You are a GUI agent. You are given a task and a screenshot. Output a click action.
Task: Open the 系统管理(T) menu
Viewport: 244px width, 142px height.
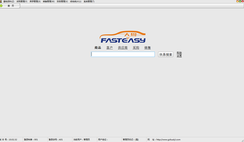coord(89,1)
